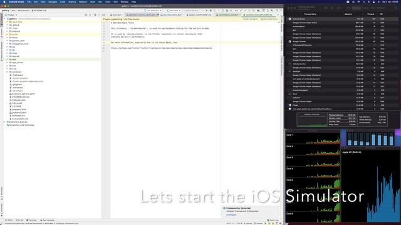401x225 pixels.
Task: Select the LICENSE file
Action: click(x=17, y=106)
